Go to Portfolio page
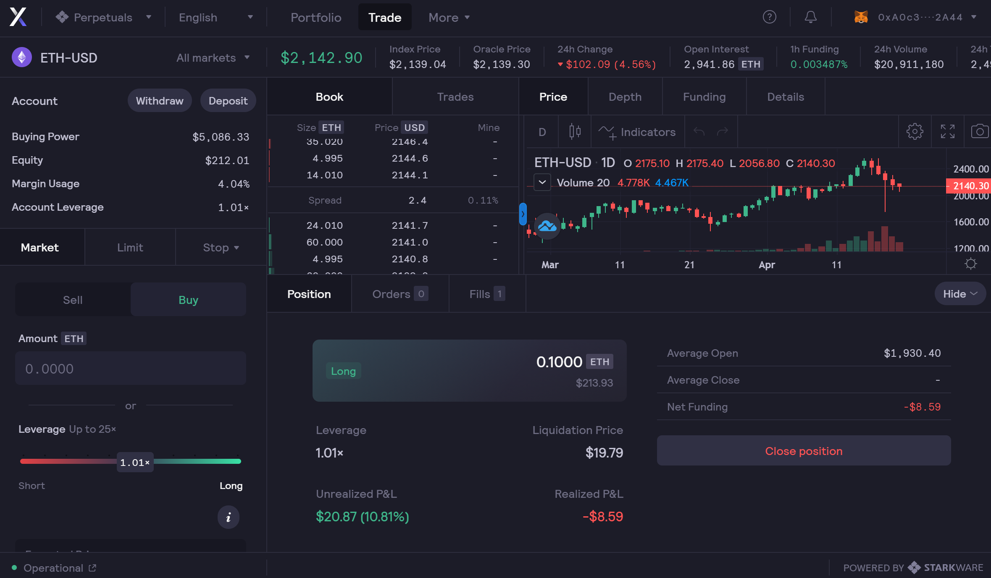The image size is (991, 578). [316, 17]
